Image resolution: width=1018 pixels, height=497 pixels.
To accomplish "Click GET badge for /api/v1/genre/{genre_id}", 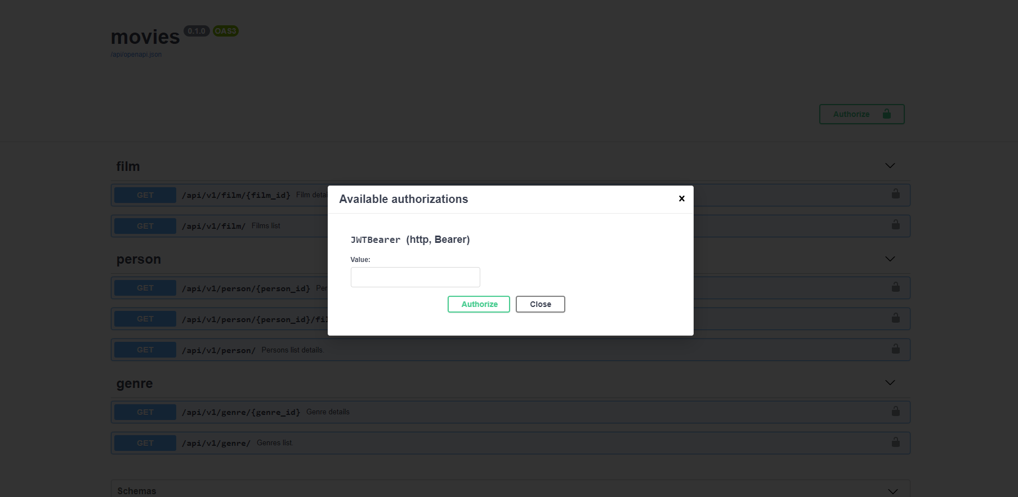I will [x=145, y=412].
